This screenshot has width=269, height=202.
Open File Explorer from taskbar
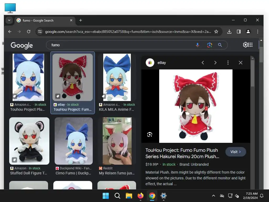[x=129, y=196]
